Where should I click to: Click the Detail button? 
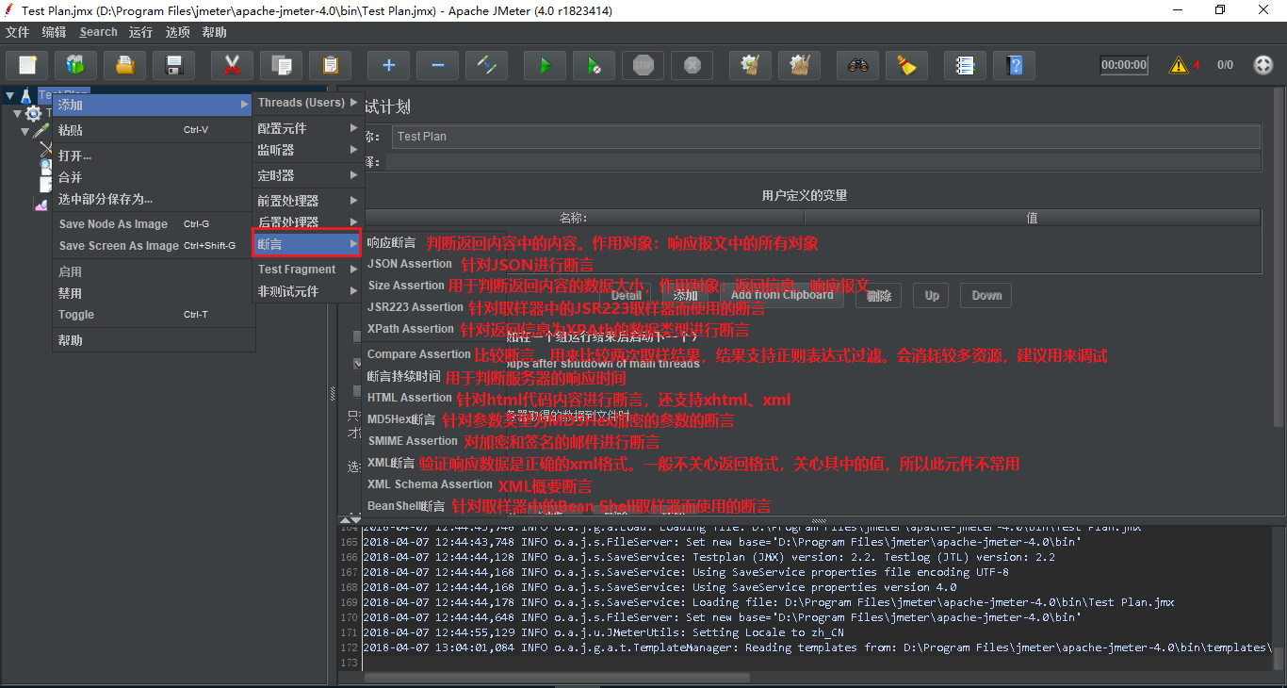click(x=627, y=295)
